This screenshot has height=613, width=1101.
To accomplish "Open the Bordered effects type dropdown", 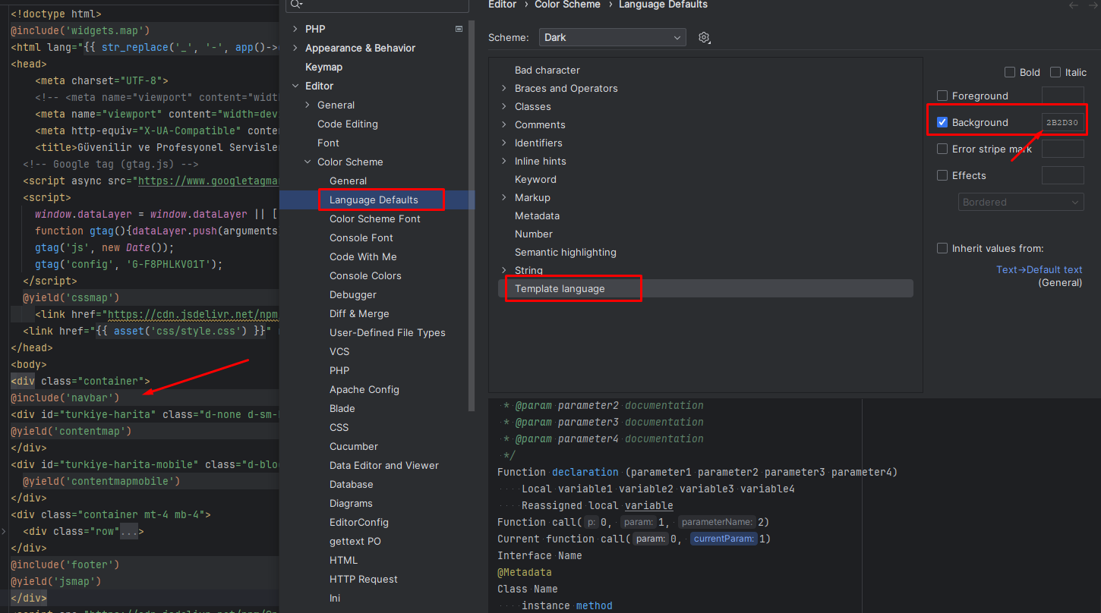I will point(1021,202).
